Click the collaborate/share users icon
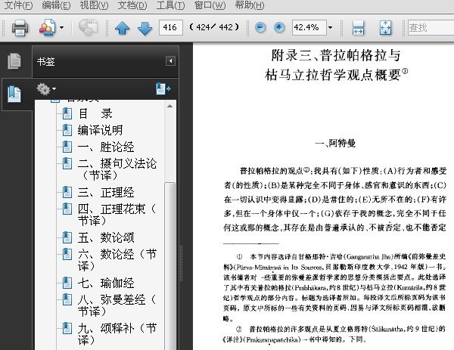 click(x=48, y=28)
